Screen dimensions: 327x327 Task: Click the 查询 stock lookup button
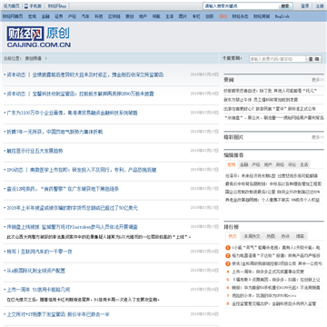point(315,59)
